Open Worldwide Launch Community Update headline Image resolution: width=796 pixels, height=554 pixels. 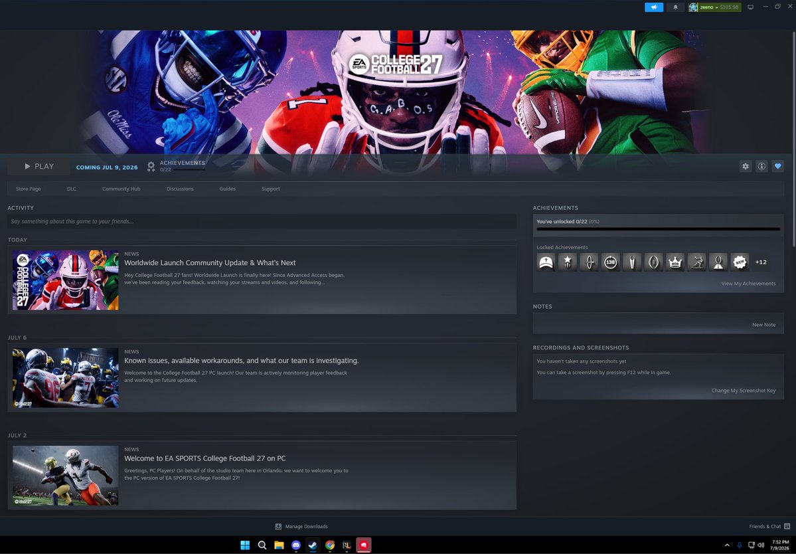tap(210, 262)
